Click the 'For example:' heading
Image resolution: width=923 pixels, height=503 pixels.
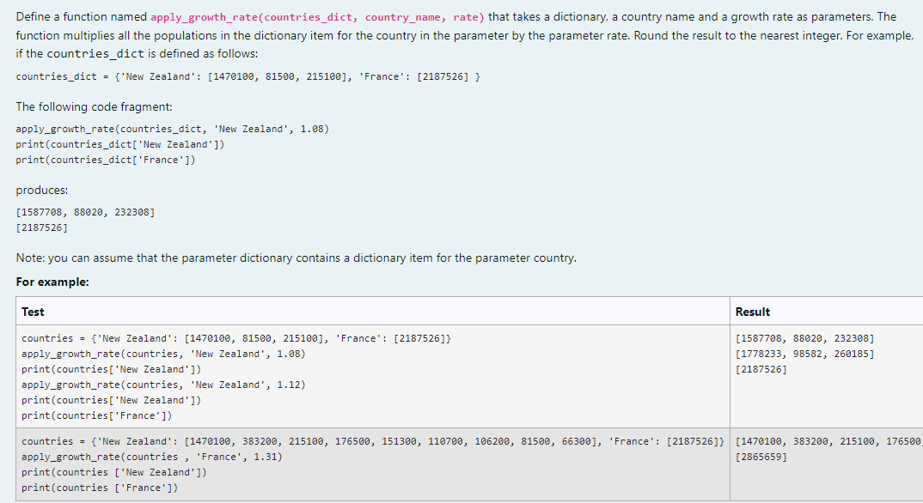52,282
